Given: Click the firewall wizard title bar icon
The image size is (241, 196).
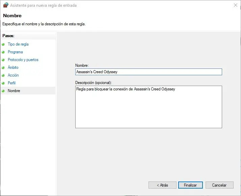Looking at the screenshot, I should 5,5.
